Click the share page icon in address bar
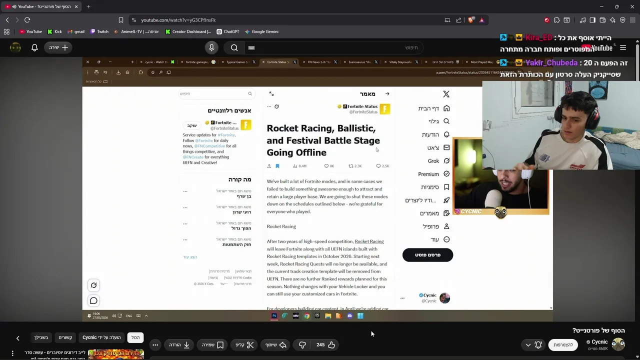640x360 pixels. (458, 20)
